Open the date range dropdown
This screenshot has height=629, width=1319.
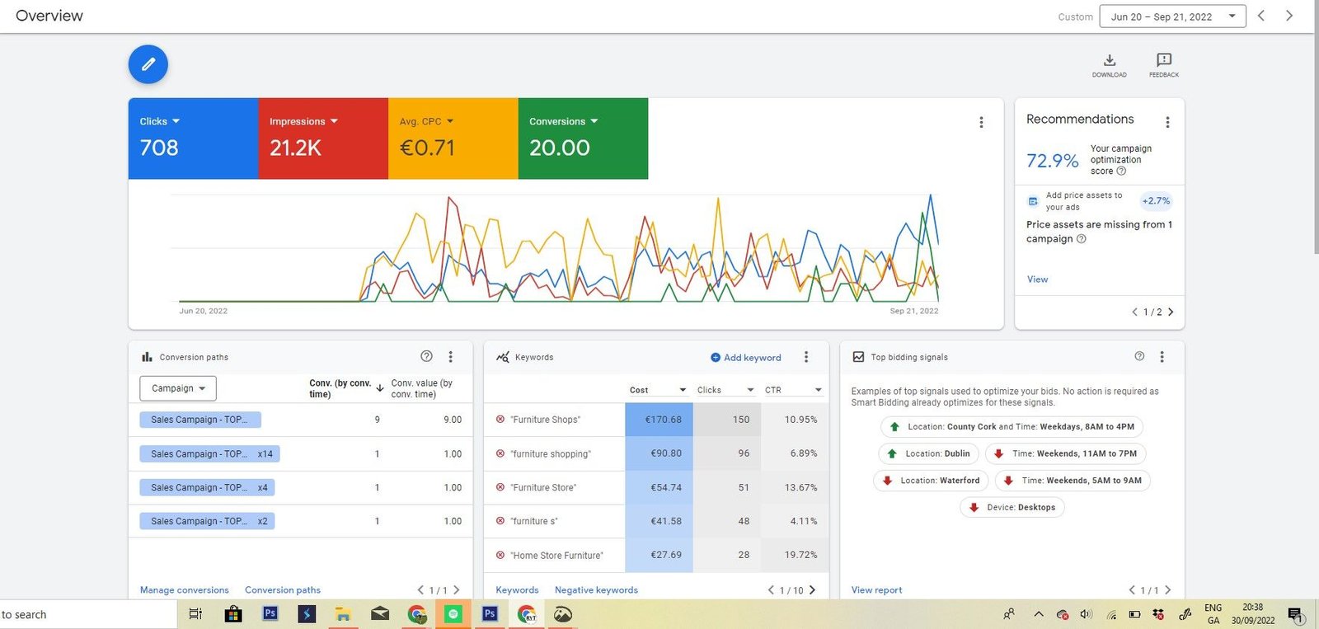[1171, 16]
